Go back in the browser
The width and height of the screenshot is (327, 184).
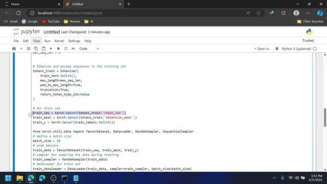pyautogui.click(x=7, y=13)
